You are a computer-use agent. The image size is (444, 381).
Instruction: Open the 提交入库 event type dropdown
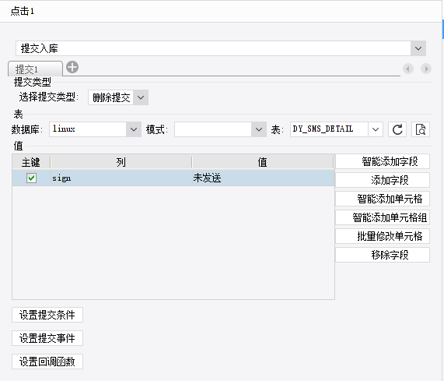coord(418,48)
